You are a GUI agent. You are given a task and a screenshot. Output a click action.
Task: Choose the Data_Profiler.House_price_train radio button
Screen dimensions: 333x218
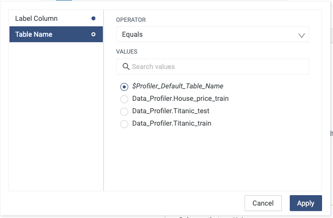[124, 99]
